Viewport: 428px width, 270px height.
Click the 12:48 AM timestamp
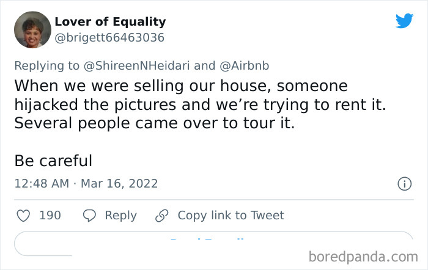(x=40, y=183)
